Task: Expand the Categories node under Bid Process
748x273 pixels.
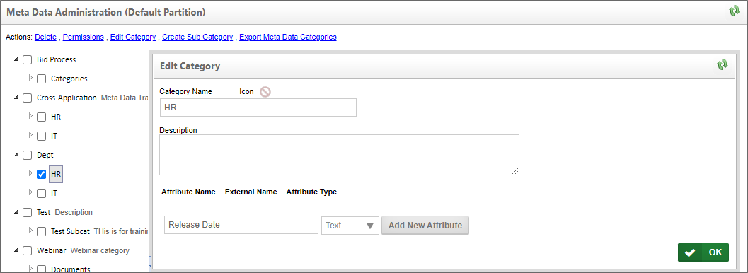Action: coord(31,77)
